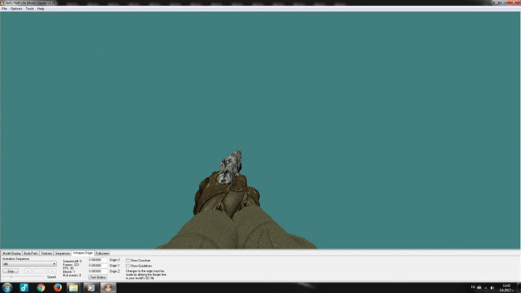Close the Model Viewer window
The image size is (521, 293).
tap(514, 2)
